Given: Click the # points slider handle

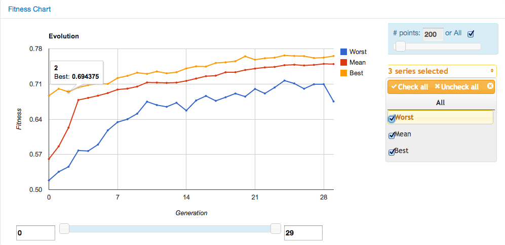Looking at the screenshot, I should point(400,46).
